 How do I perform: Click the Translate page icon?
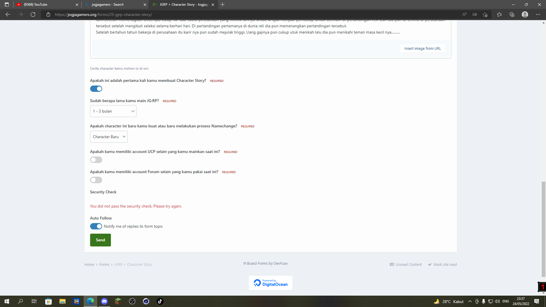(x=474, y=14)
